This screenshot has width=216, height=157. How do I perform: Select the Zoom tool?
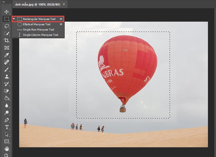coord(6,155)
